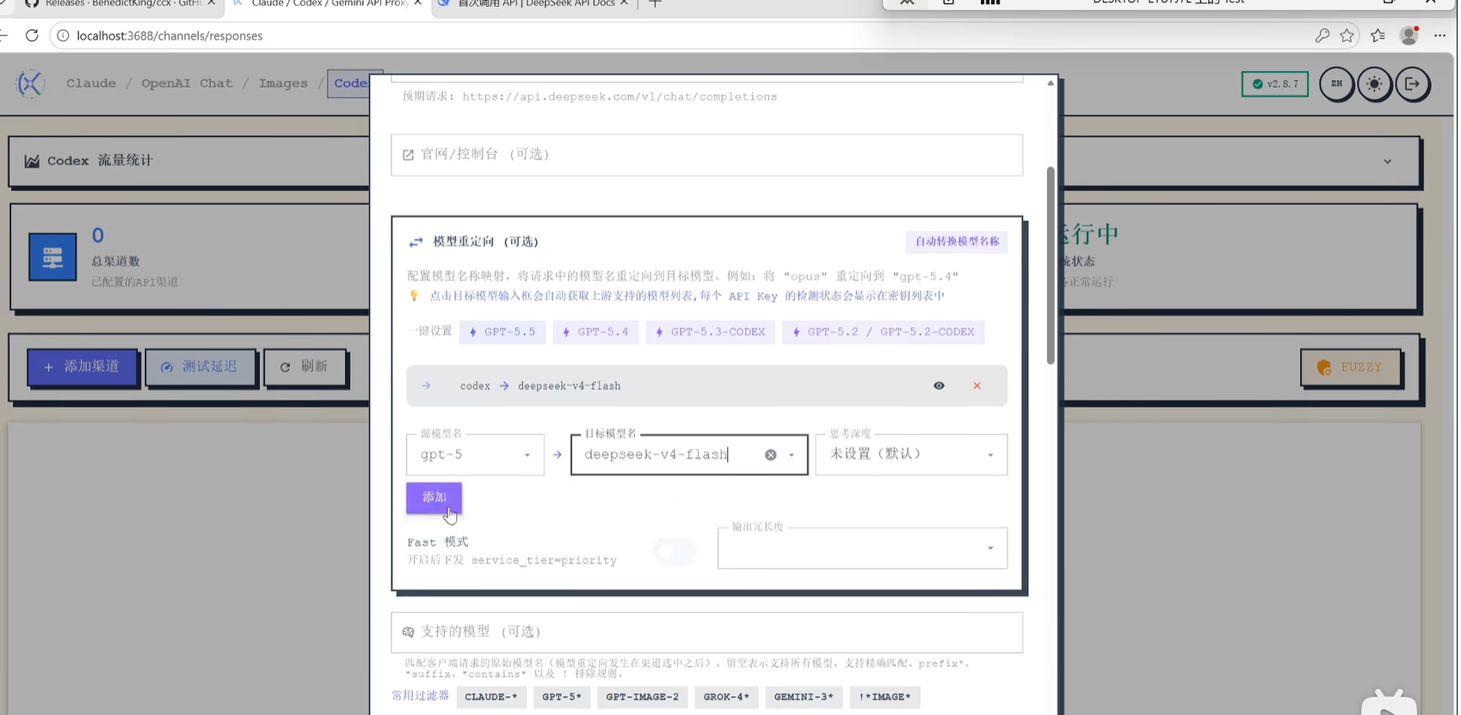Bookmark this page with the star icon
Screen dimensions: 1461x715
tap(1347, 35)
